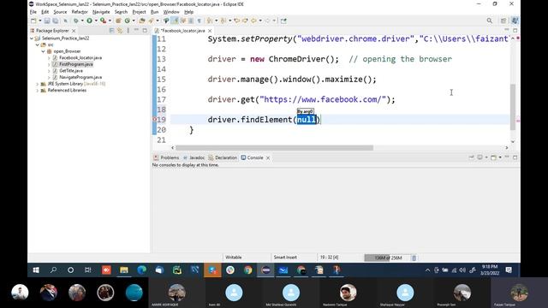This screenshot has height=308, width=548.
Task: Switch to the Declaration tab
Action: 223,157
